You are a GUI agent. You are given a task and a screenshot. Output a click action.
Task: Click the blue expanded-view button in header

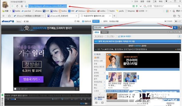click(96, 21)
